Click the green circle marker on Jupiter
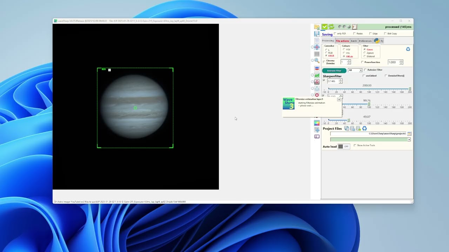This screenshot has width=449, height=252. (135, 108)
